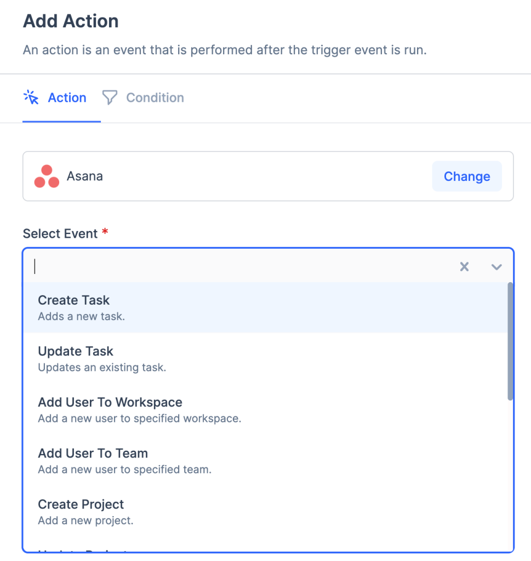Clear the Select Event field with X

pos(464,267)
